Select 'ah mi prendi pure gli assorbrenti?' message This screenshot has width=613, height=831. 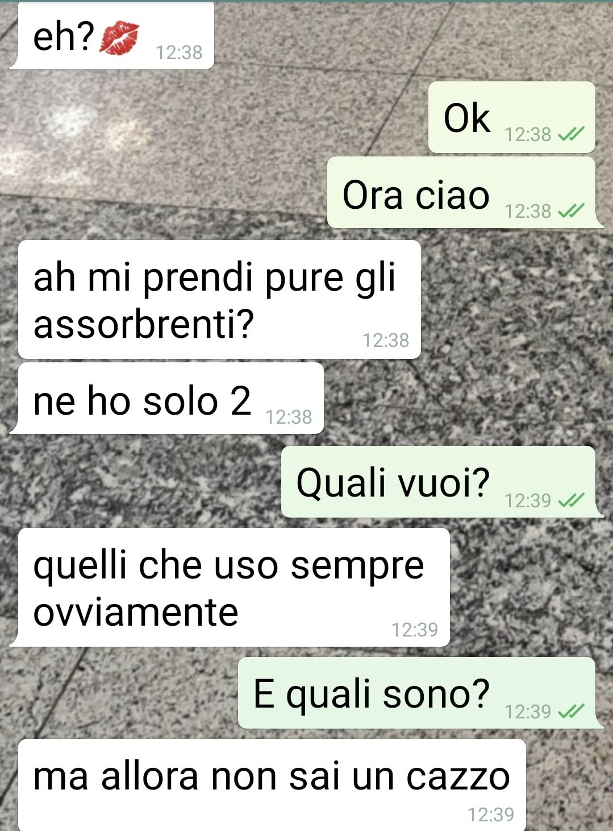pyautogui.click(x=219, y=300)
